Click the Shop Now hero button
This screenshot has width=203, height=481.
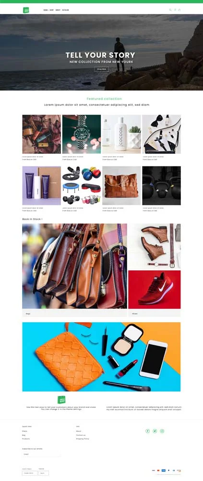[102, 69]
